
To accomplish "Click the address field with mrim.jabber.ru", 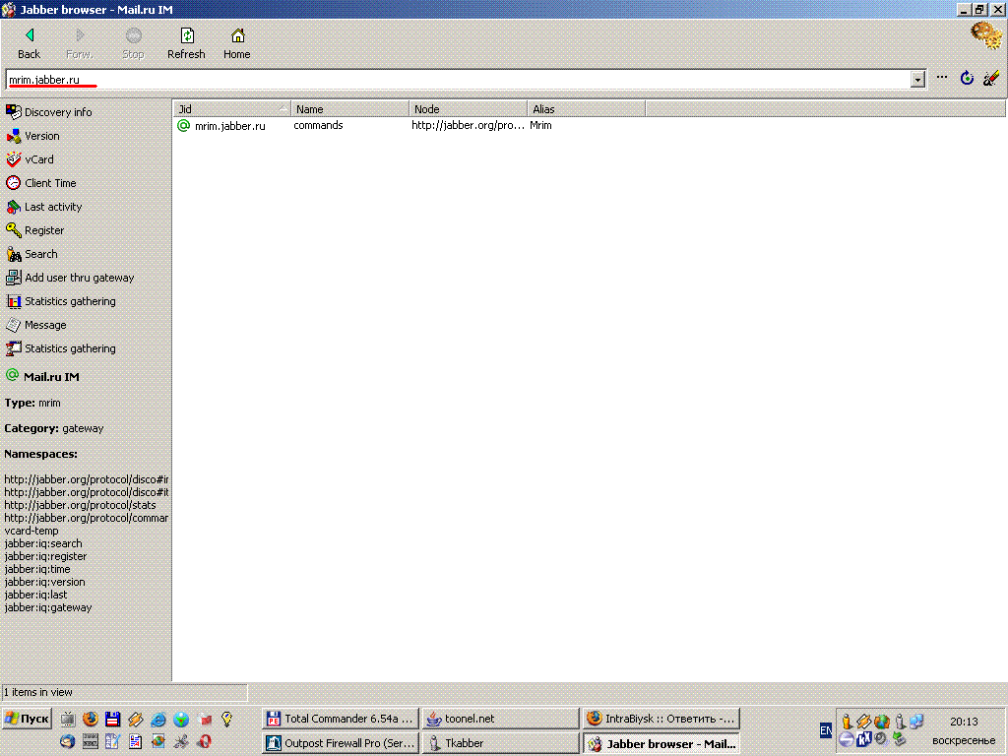I will click(453, 79).
